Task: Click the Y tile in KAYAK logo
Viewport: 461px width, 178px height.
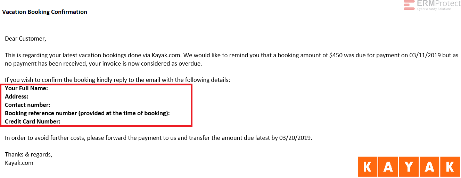Action: pyautogui.click(x=409, y=167)
